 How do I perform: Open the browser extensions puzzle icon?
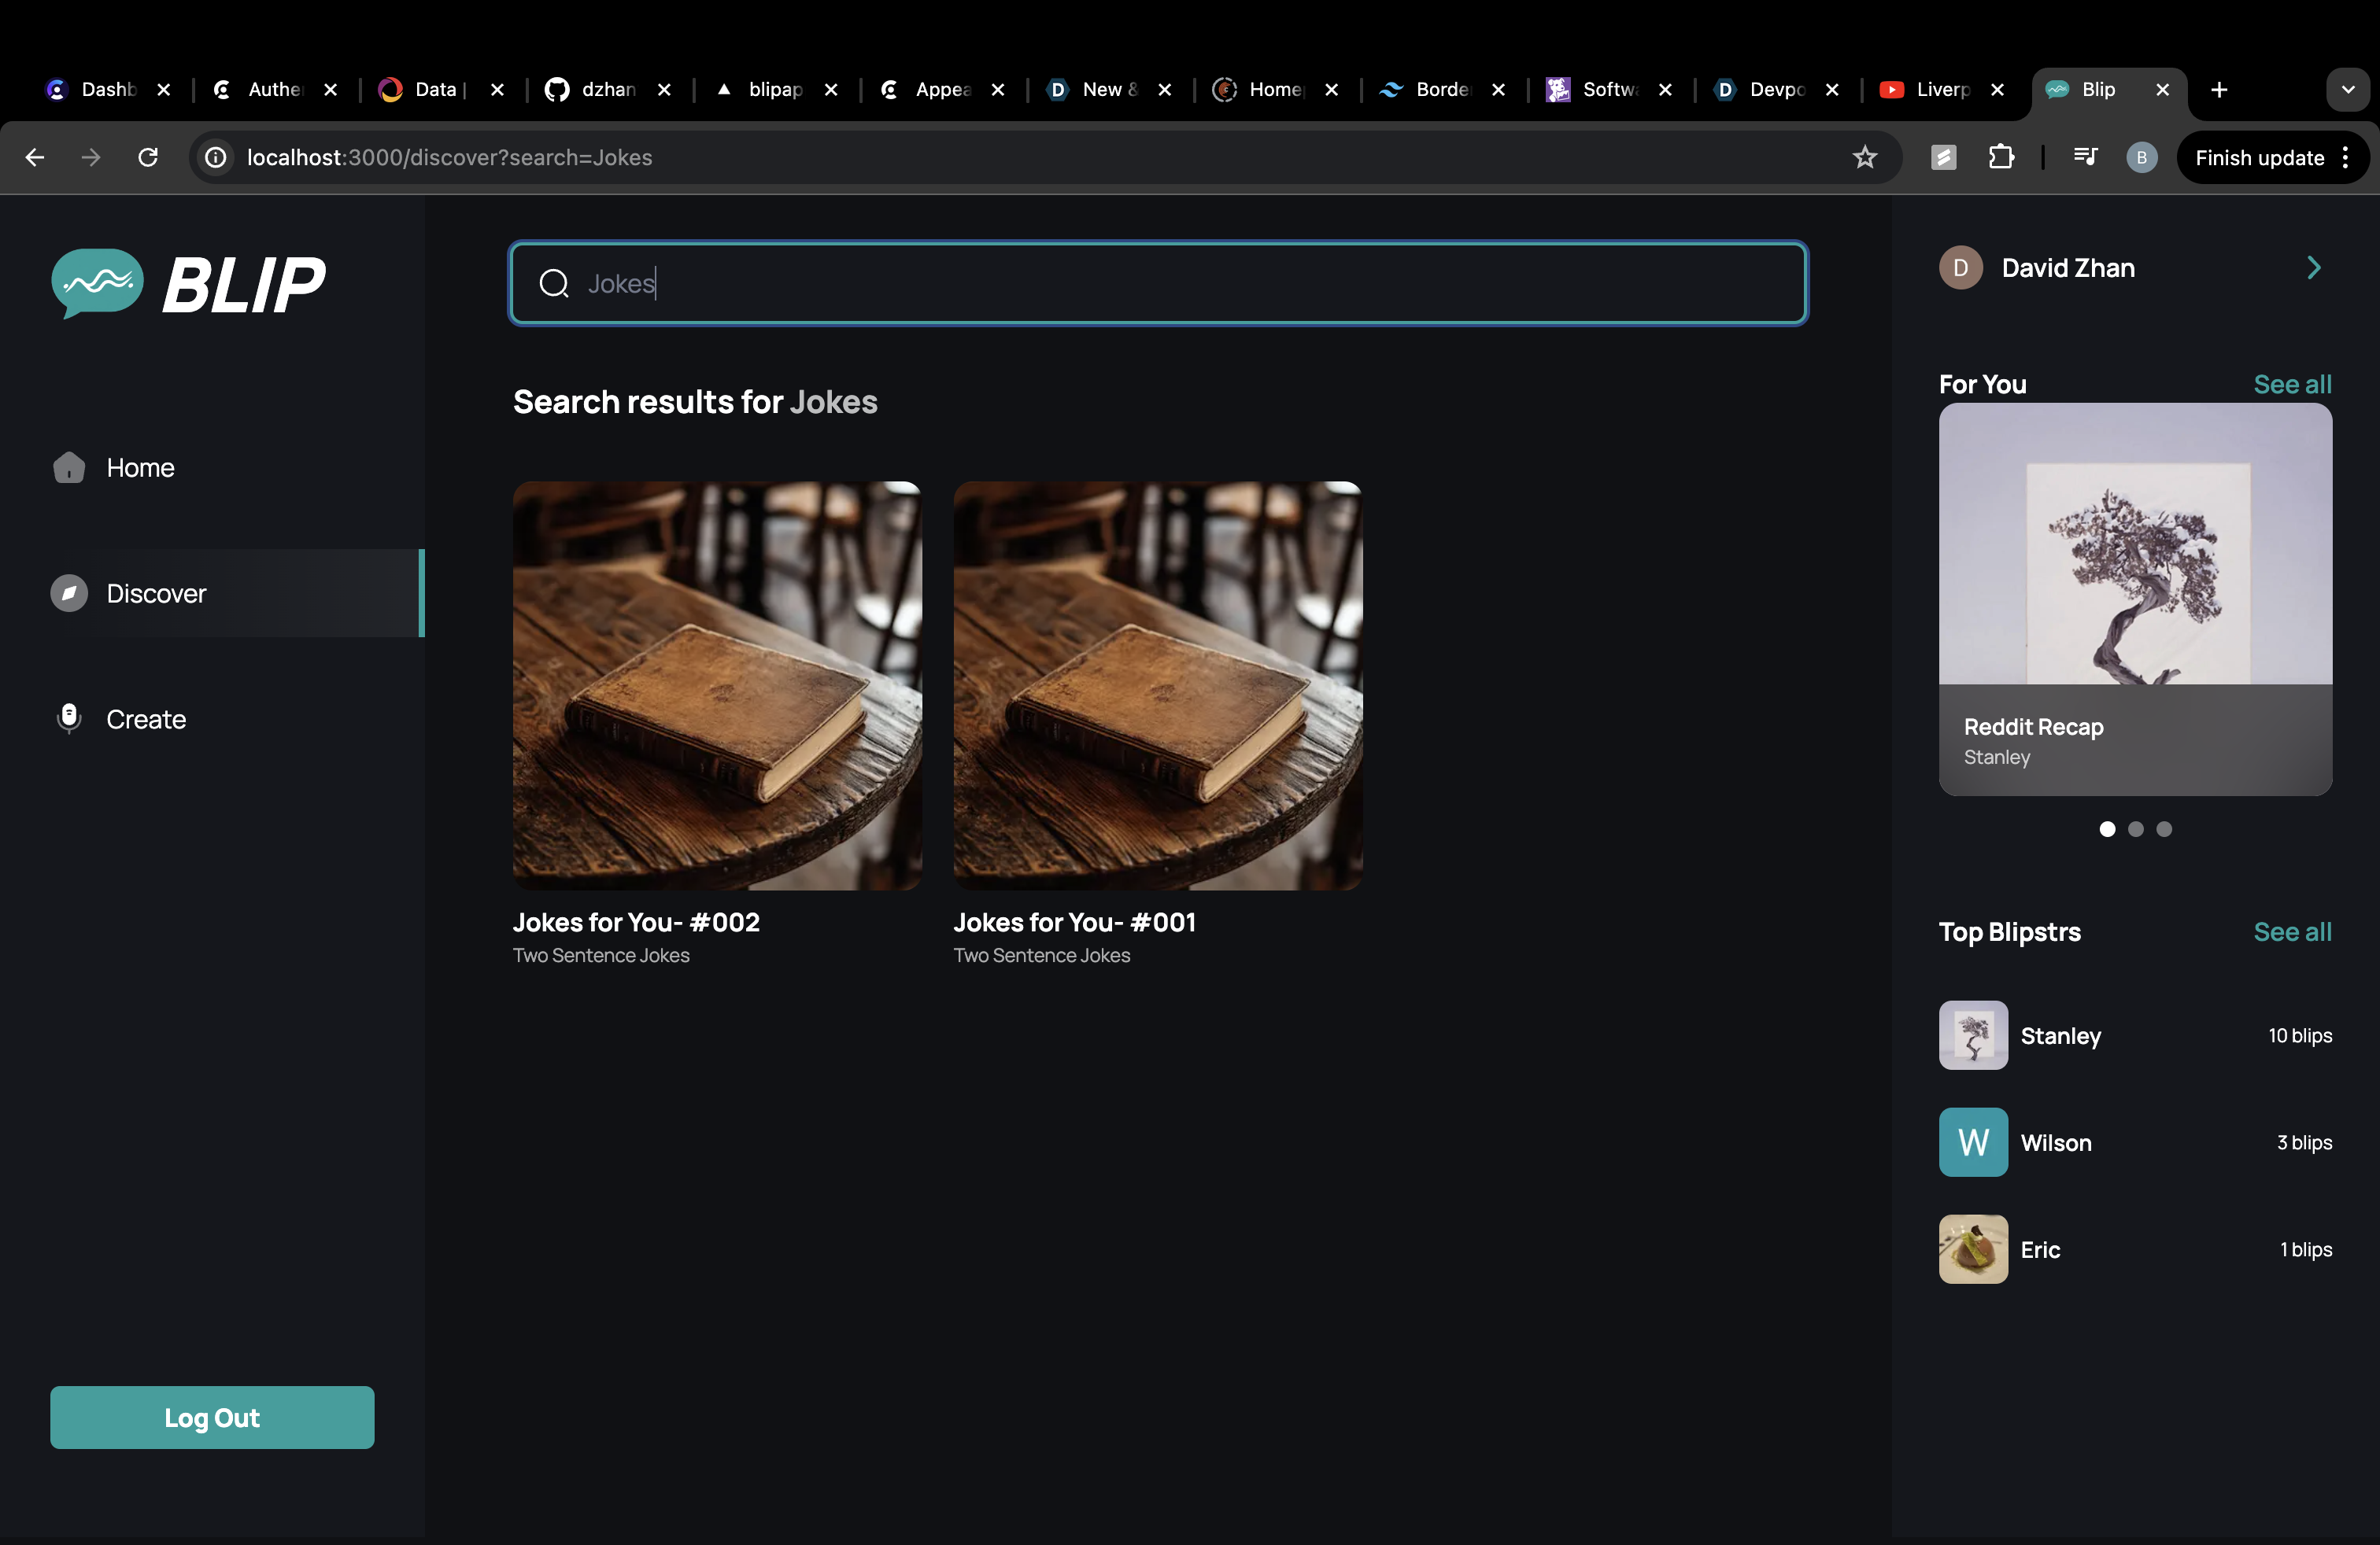(2001, 157)
